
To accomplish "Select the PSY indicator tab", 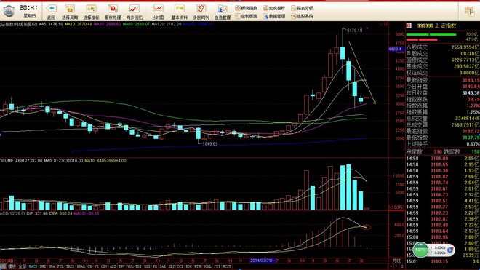I will pyautogui.click(x=217, y=266).
